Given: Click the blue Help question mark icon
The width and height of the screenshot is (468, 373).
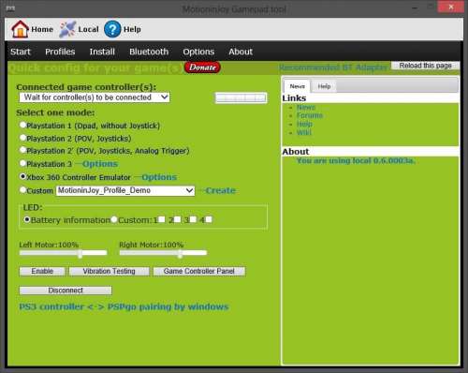Looking at the screenshot, I should [112, 29].
